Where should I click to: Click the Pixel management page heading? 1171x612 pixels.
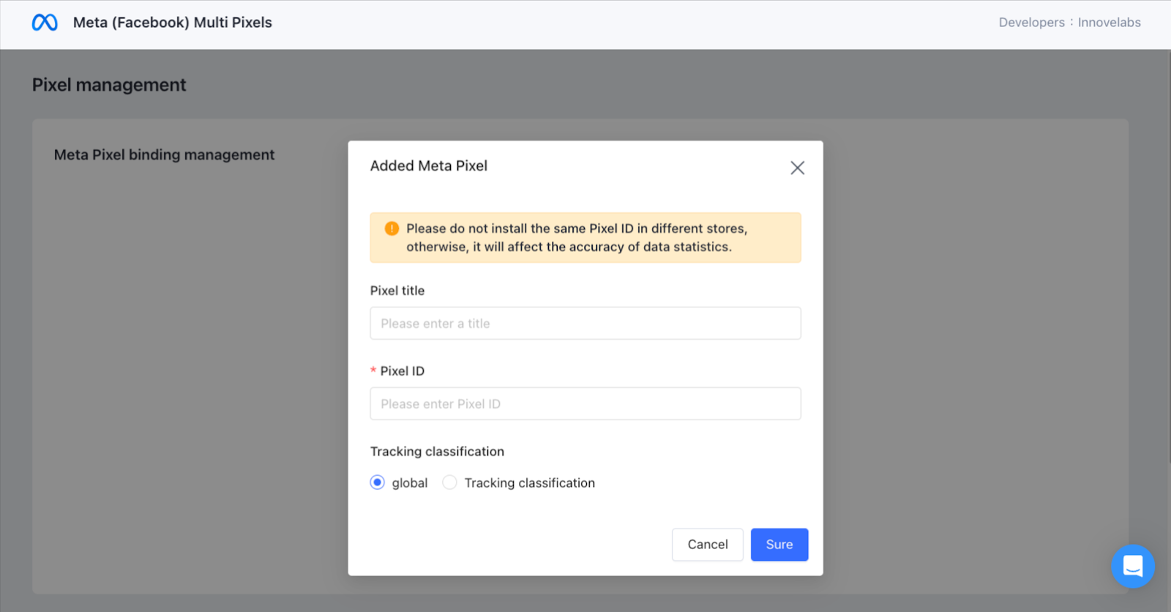point(109,85)
